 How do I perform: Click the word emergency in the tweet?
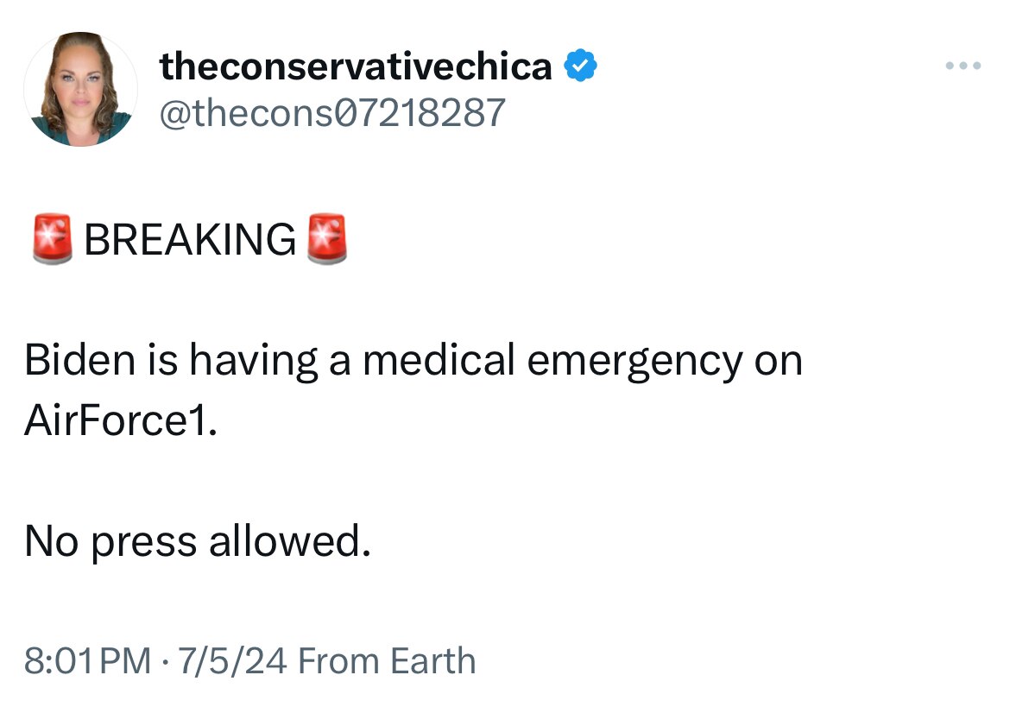coord(635,363)
